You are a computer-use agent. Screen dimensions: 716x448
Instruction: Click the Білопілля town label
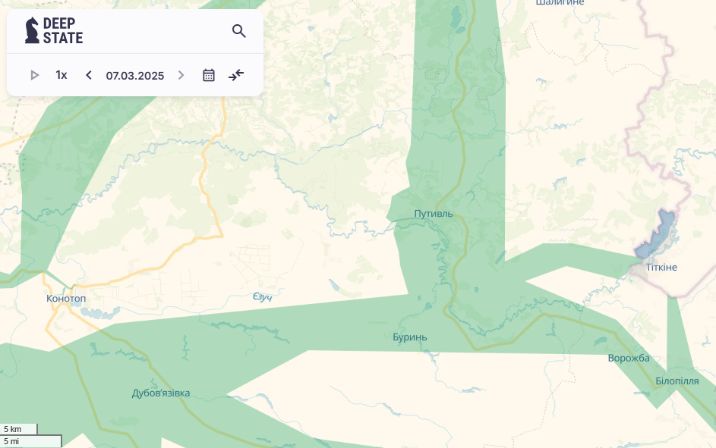[x=677, y=381]
